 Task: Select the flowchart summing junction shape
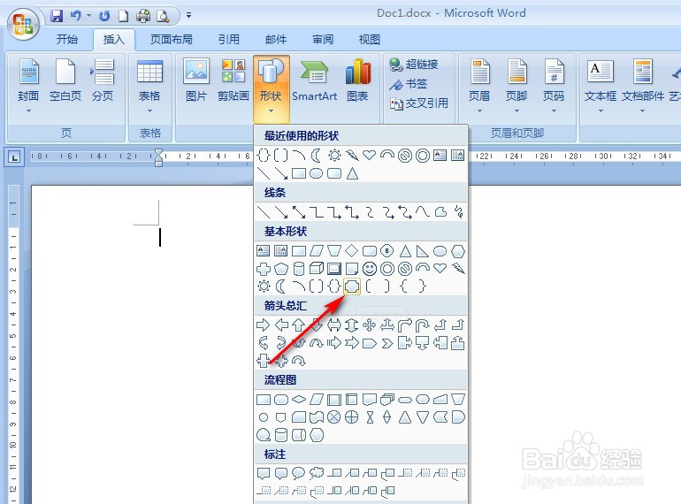(334, 417)
